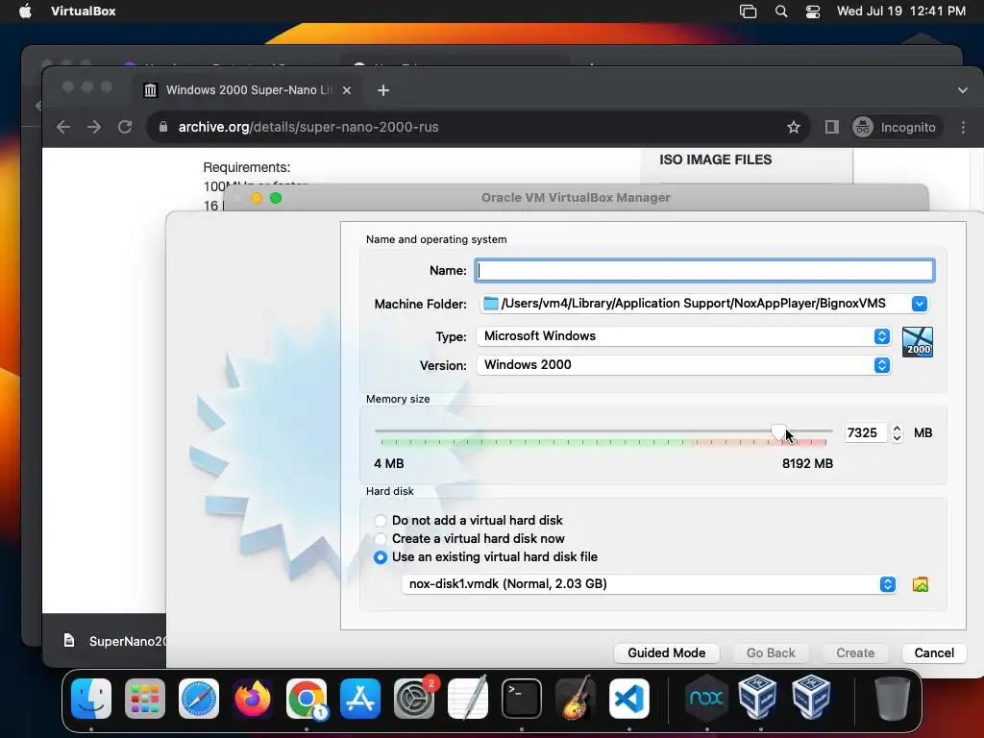Open the App Store dock icon

point(360,698)
